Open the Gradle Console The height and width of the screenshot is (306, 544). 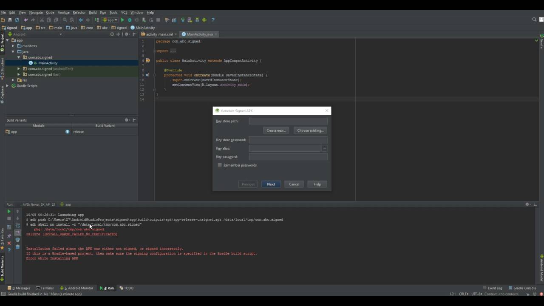(522, 288)
